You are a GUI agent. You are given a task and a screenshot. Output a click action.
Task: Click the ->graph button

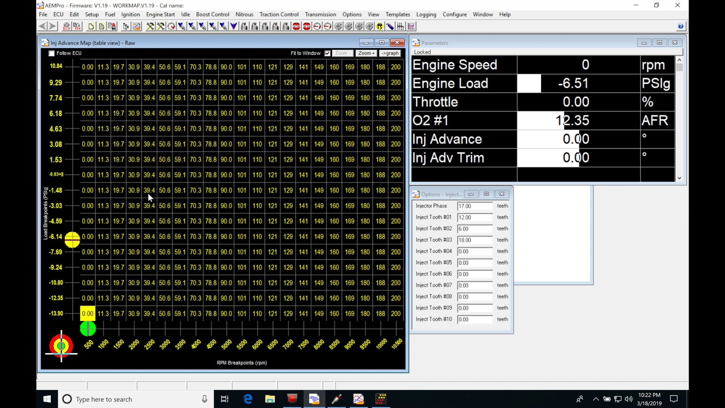pos(390,53)
